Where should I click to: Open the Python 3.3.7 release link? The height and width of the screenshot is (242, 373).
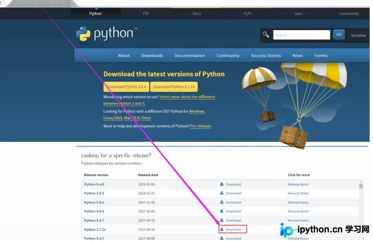tap(94, 220)
